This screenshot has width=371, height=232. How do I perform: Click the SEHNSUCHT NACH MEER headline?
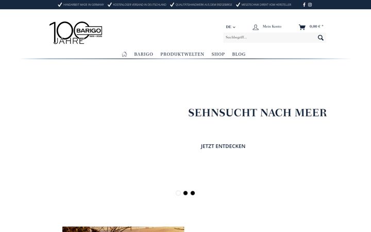(258, 113)
